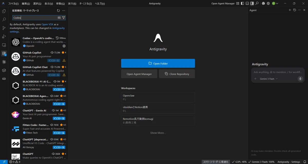Open the Openclaw workspace
This screenshot has width=308, height=164.
pos(158,97)
